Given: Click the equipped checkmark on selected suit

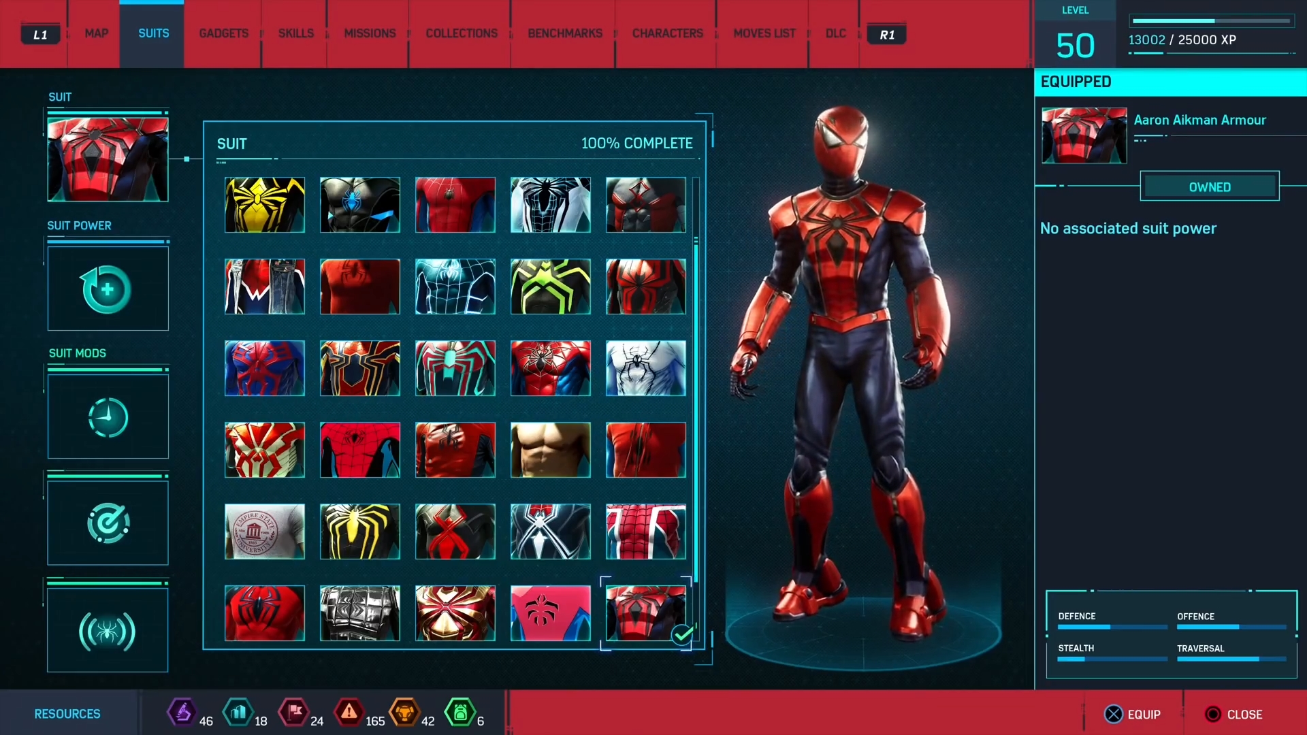Looking at the screenshot, I should [682, 634].
